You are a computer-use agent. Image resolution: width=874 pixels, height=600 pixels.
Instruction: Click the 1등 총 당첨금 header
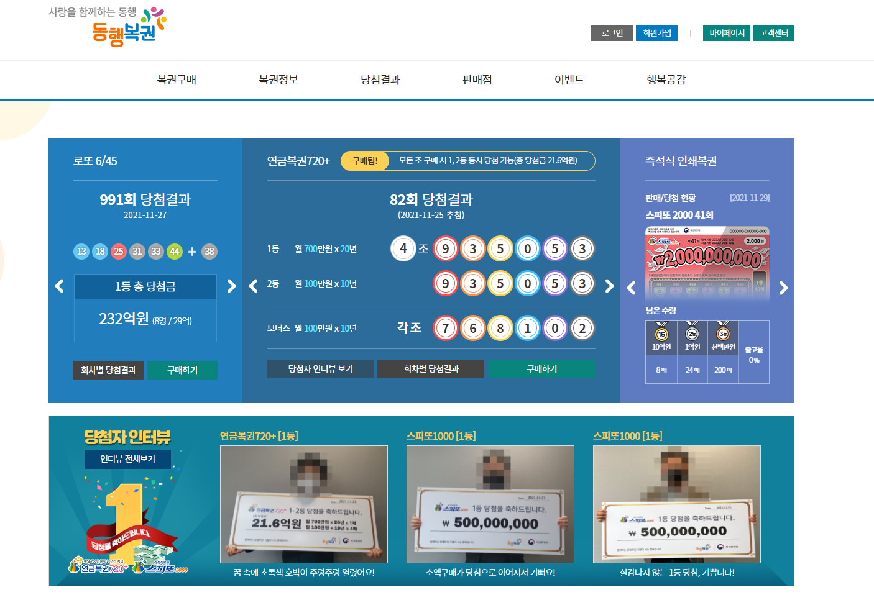(x=145, y=286)
